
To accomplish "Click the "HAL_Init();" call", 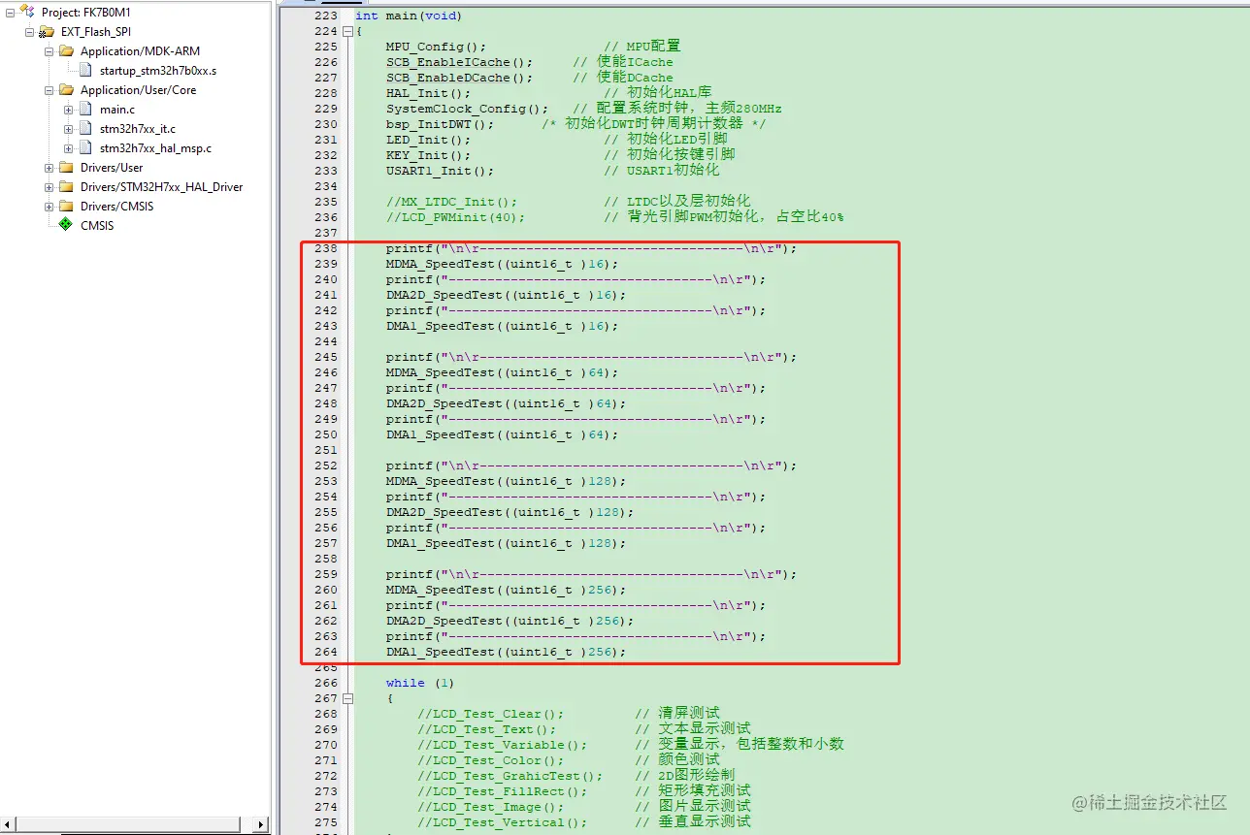I will pyautogui.click(x=428, y=93).
